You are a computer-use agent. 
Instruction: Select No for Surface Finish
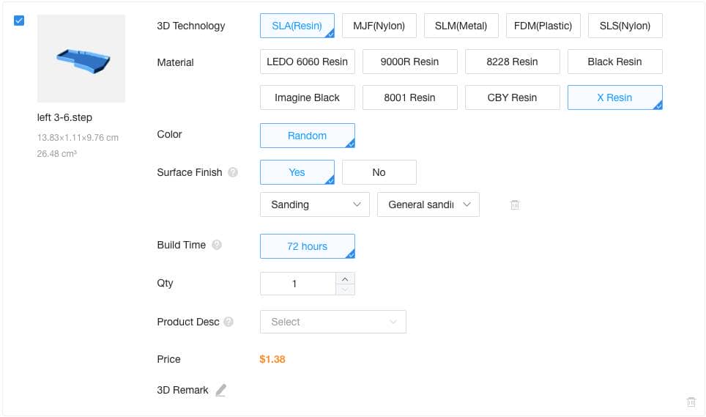[379, 172]
